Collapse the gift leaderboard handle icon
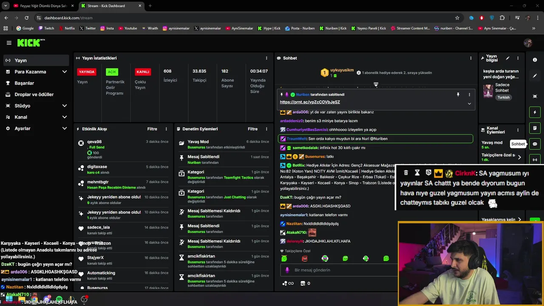 click(x=376, y=85)
